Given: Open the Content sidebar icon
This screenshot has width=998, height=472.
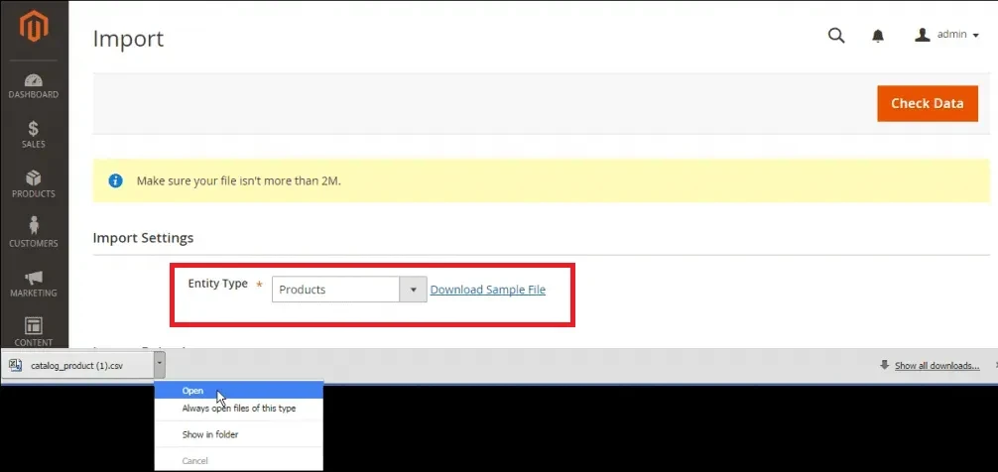Looking at the screenshot, I should (33, 326).
